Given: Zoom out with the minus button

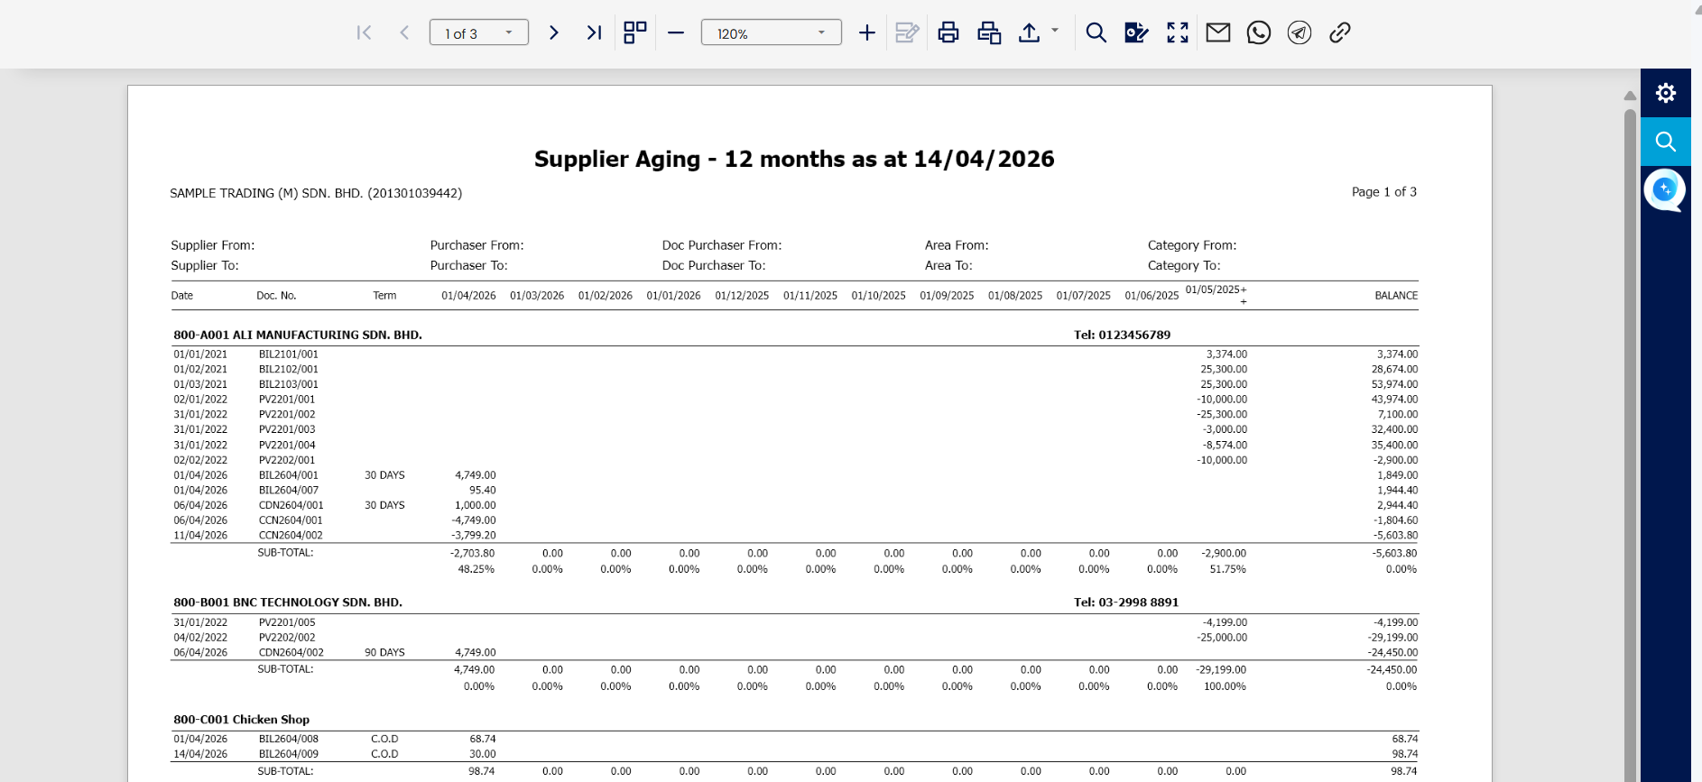Looking at the screenshot, I should (676, 33).
